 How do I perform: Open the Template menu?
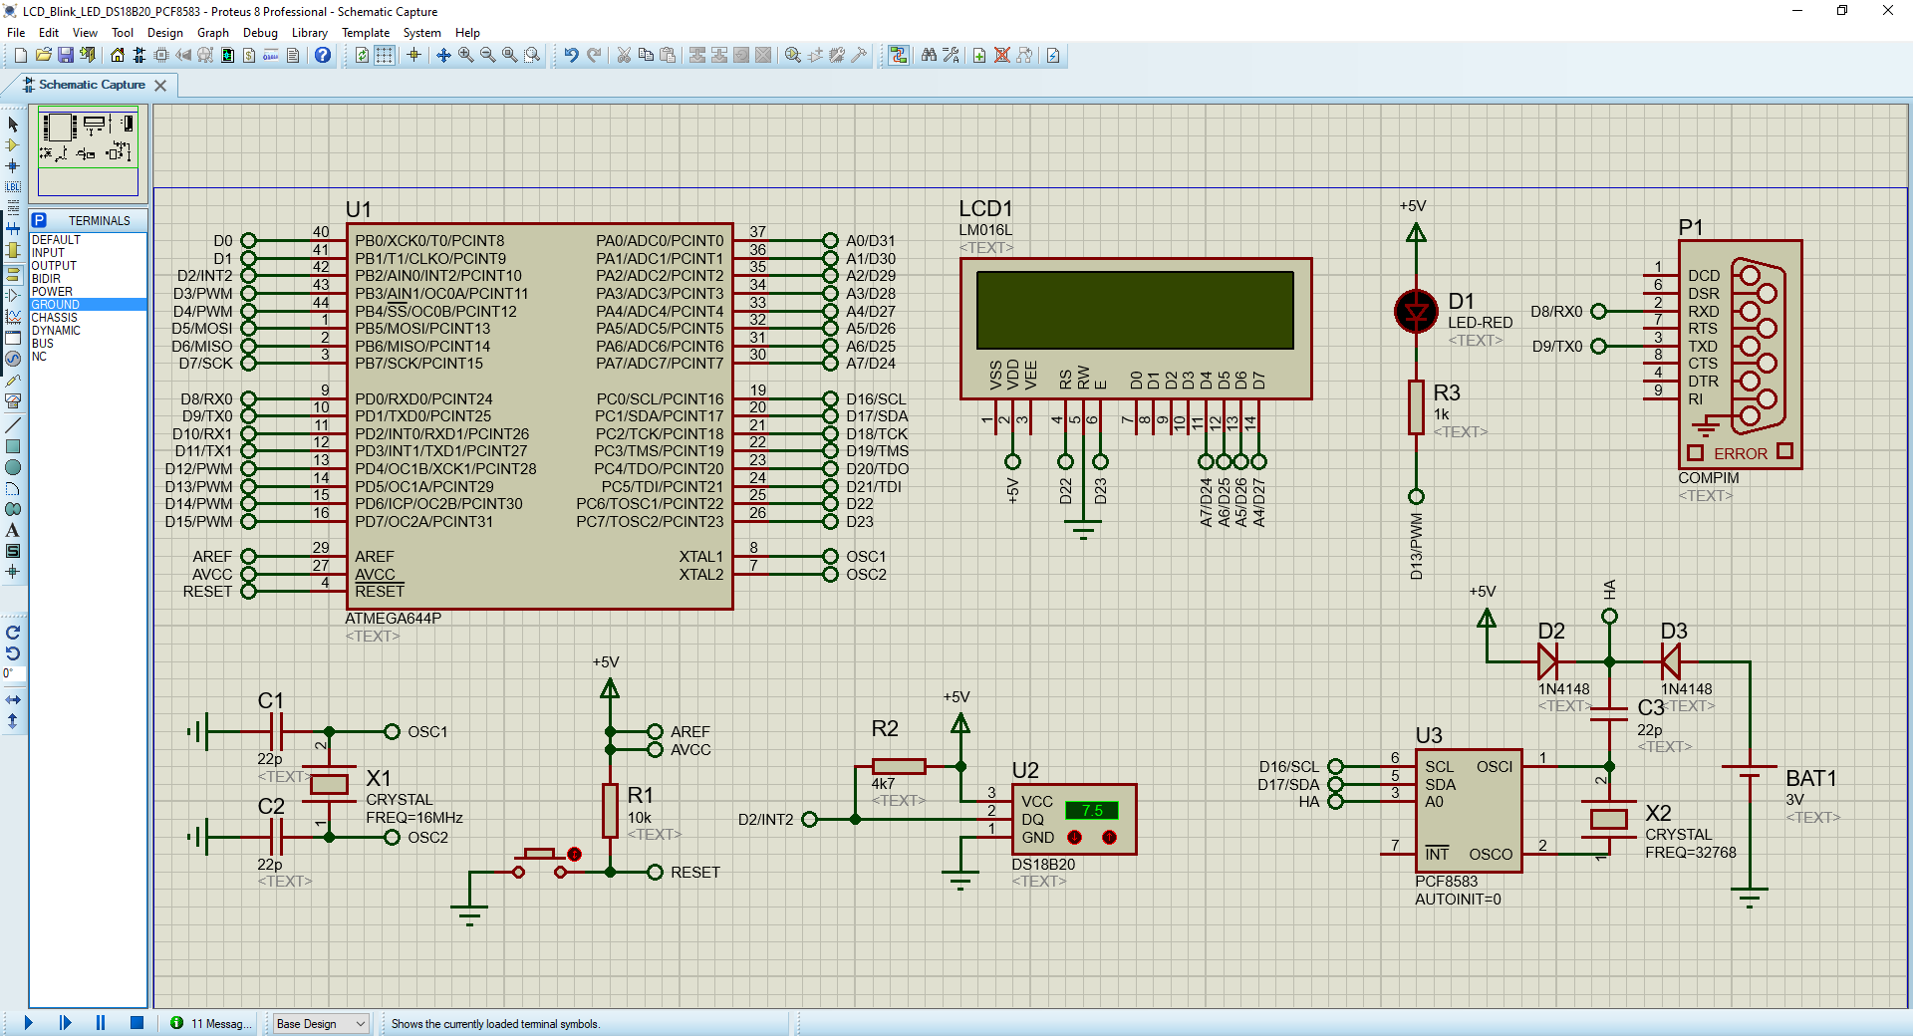pos(366,33)
